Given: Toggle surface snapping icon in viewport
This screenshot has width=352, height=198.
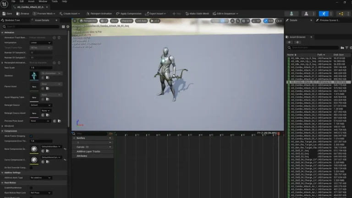Looking at the screenshot, I should click(x=238, y=21).
